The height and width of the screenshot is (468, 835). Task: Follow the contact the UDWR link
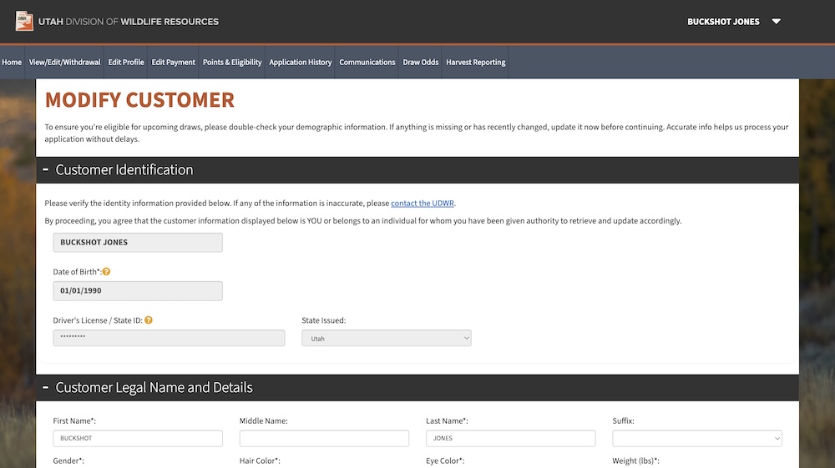(423, 204)
